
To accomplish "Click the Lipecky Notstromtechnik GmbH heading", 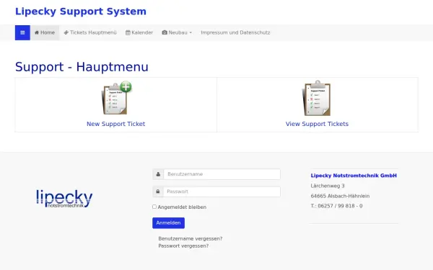I will [x=354, y=176].
